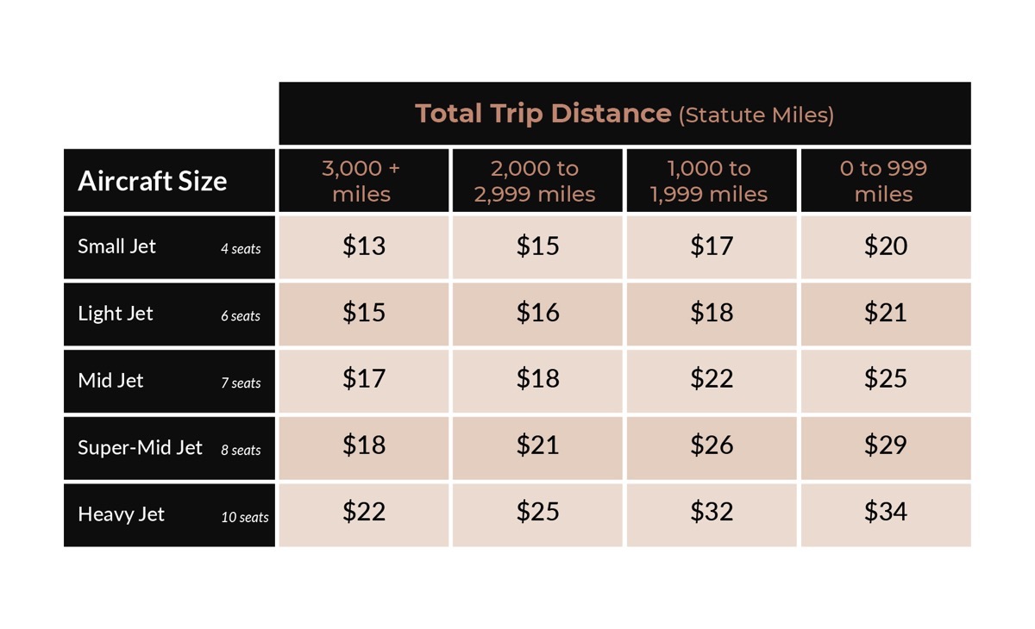Viewport: 1035px width, 629px height.
Task: Click the $34 Heavy Jet price cell
Action: click(885, 514)
